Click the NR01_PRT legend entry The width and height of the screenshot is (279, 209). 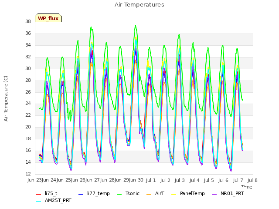[228, 193]
